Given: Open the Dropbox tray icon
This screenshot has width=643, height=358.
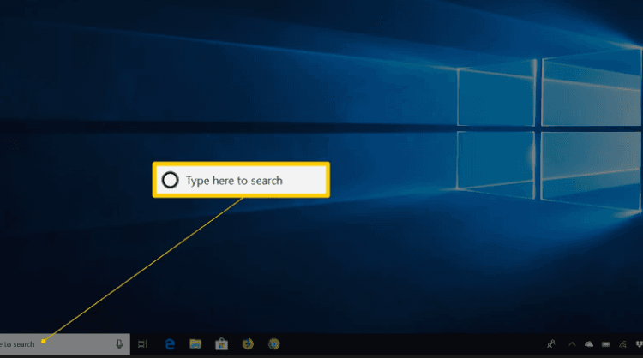Looking at the screenshot, I should point(639,344).
